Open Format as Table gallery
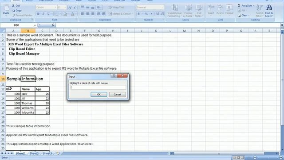The image size is (284, 160). coord(188,11)
